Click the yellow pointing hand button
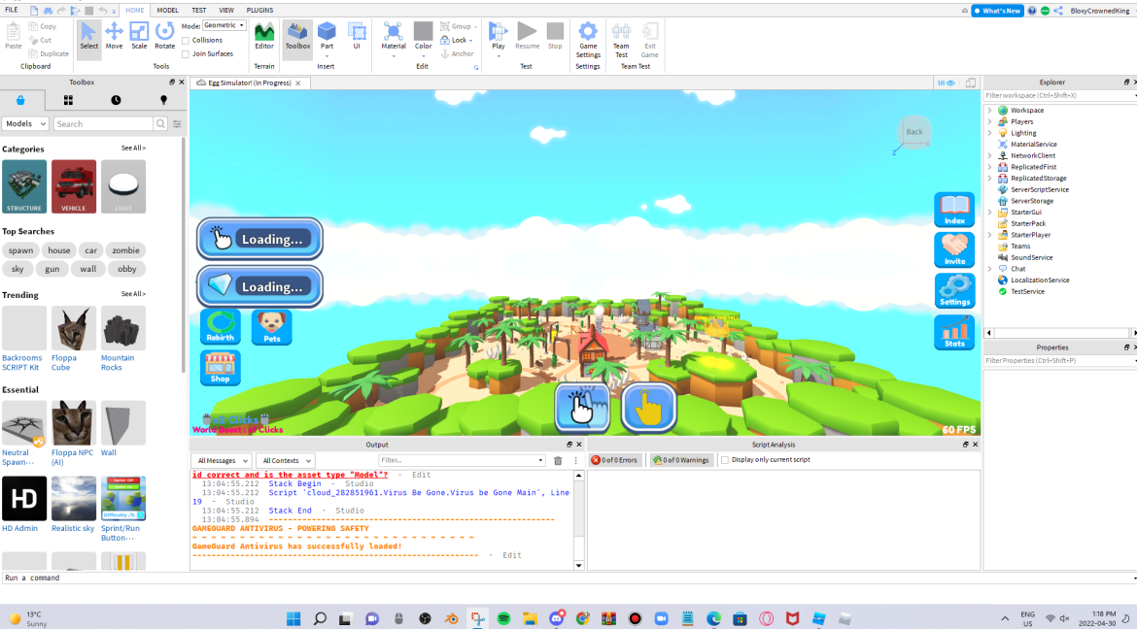This screenshot has width=1137, height=629. [649, 408]
